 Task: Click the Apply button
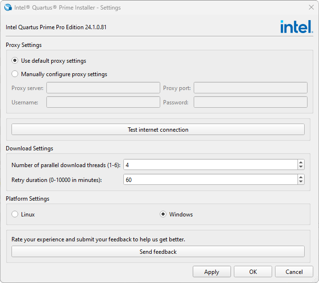point(211,272)
